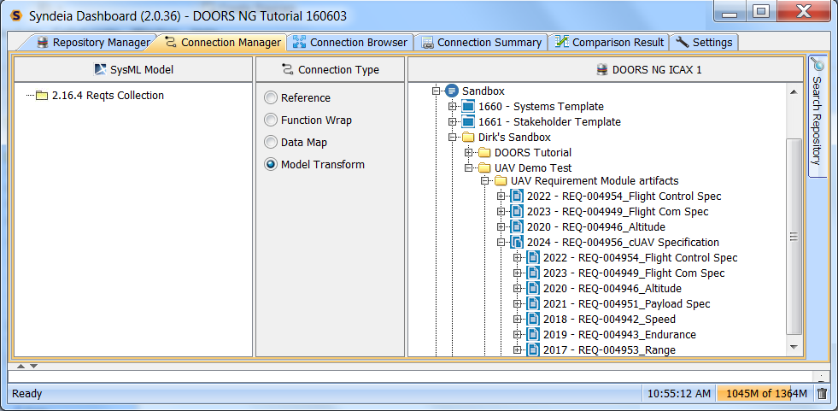This screenshot has width=838, height=411.
Task: Click the 10:55:12 AM clock in status bar
Action: tap(679, 394)
